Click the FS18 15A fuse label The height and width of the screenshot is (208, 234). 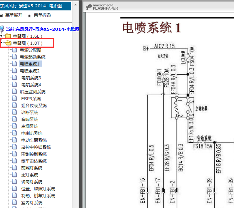202,146
